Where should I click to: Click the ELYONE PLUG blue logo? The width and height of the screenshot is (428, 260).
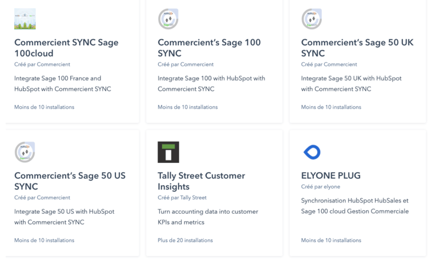(x=312, y=152)
